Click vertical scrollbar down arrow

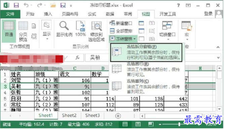pyautogui.click(x=219, y=109)
